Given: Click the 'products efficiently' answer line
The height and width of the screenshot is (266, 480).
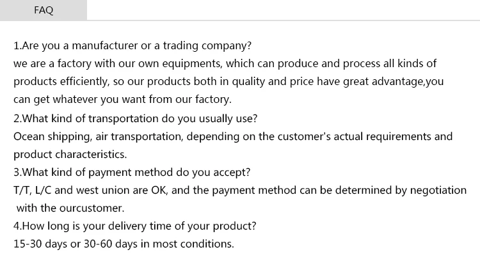Looking at the screenshot, I should tap(228, 82).
